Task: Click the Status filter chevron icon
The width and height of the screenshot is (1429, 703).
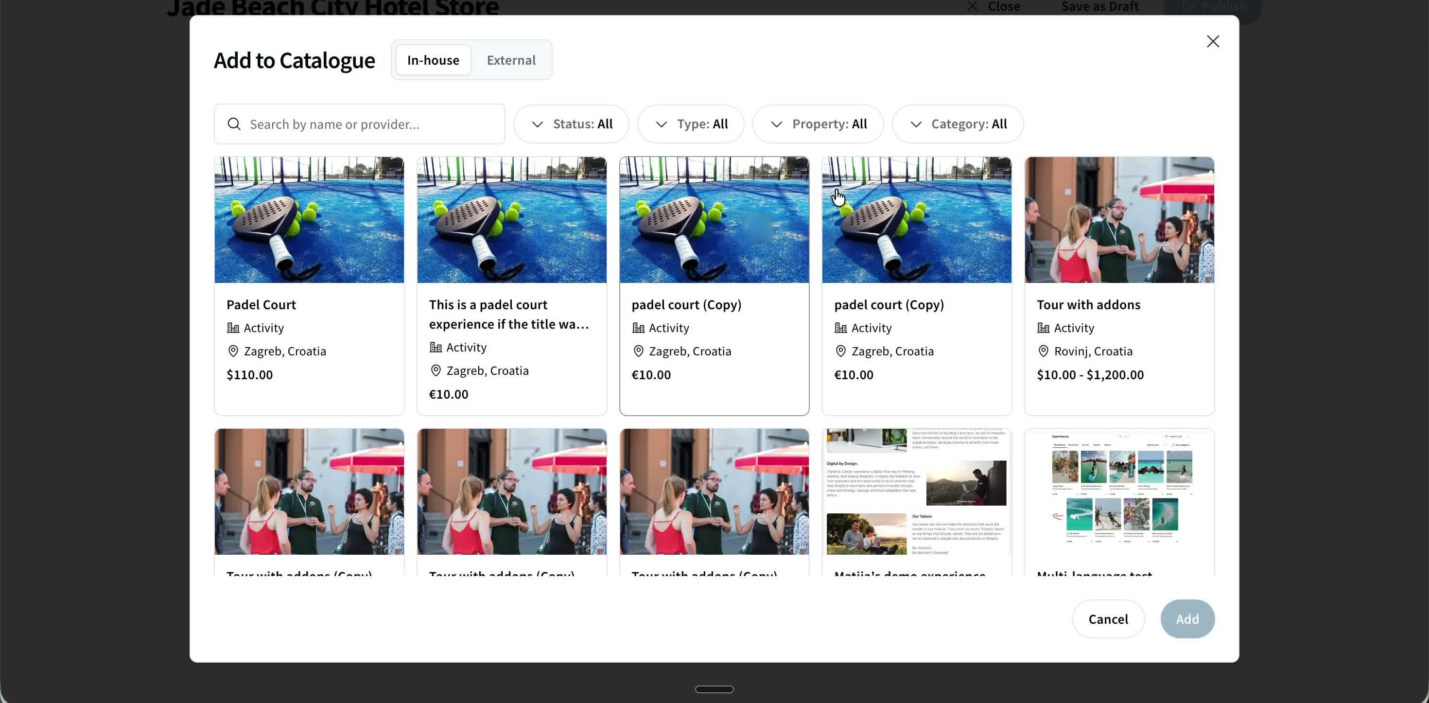Action: click(537, 124)
